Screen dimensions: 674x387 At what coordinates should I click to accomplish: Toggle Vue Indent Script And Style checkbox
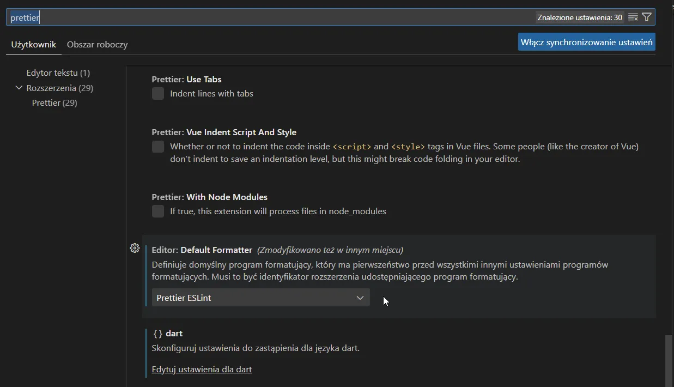[158, 147]
